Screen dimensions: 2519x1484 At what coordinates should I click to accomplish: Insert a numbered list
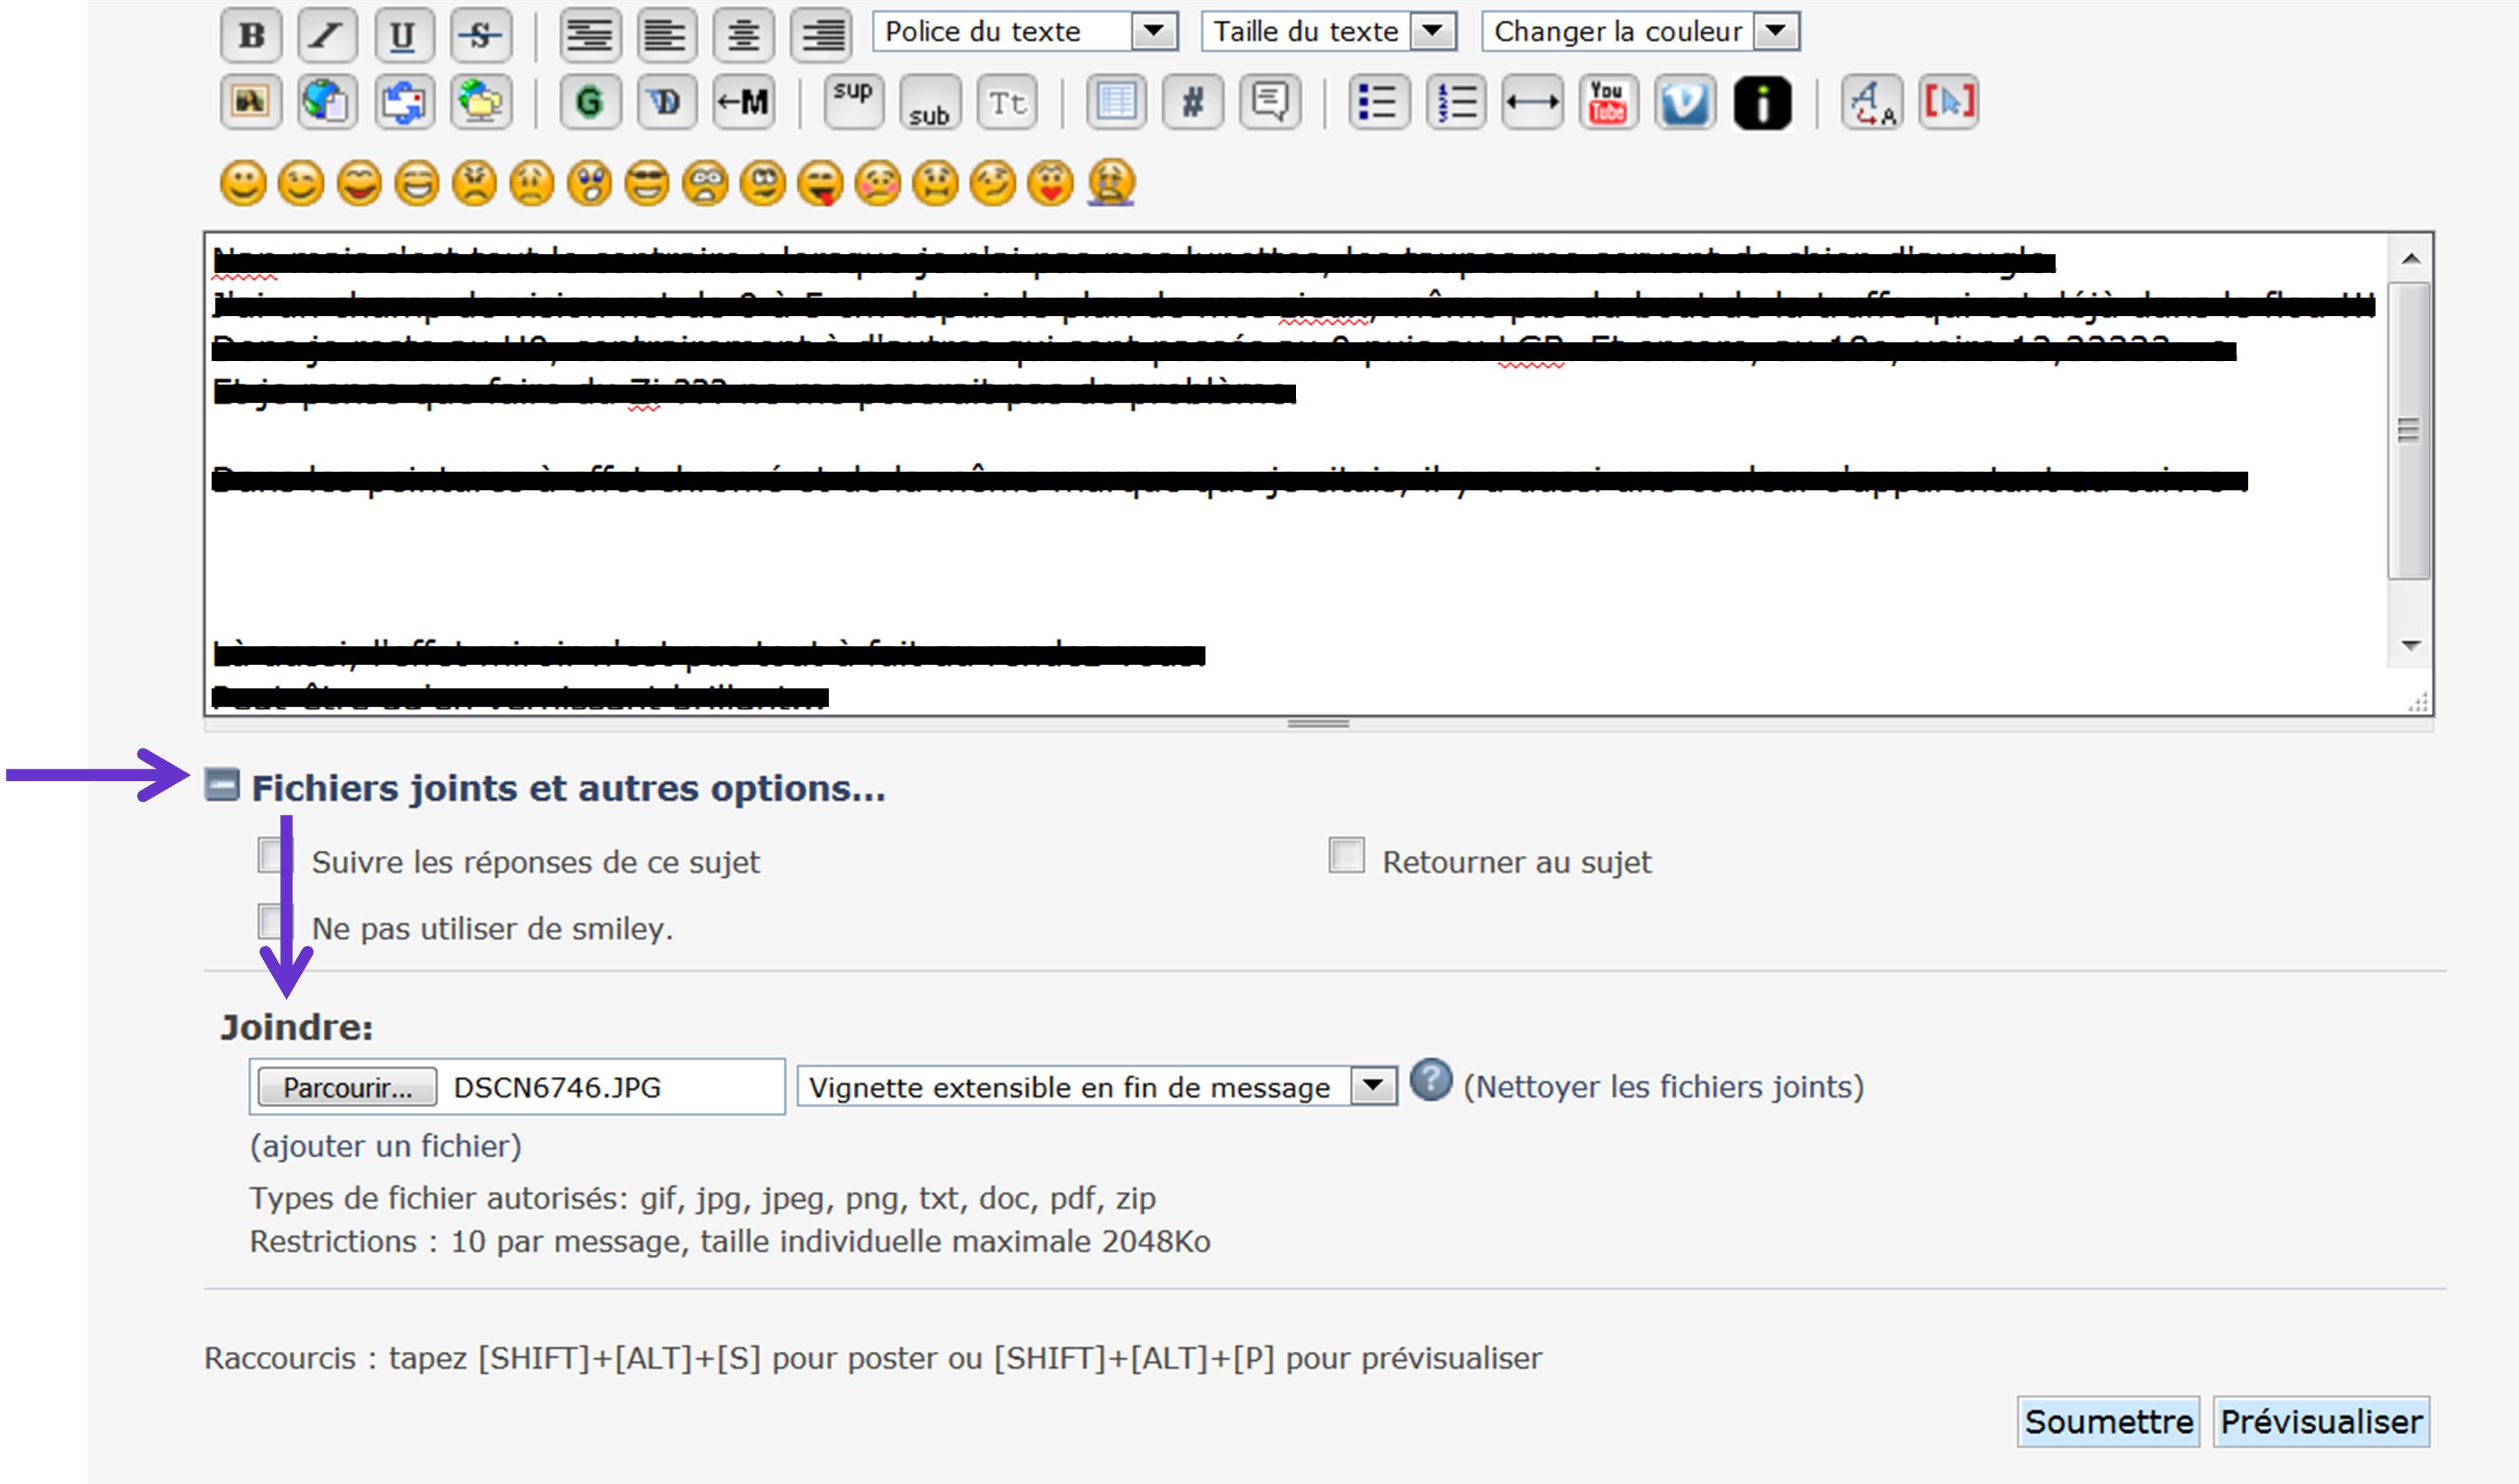1457,102
